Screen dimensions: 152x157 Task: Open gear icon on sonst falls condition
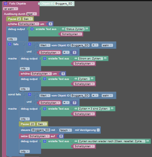(30, 94)
